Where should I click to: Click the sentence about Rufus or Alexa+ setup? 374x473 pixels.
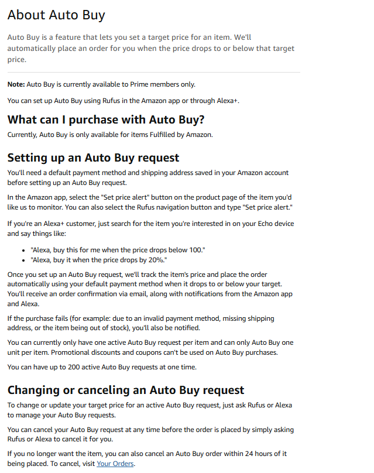click(123, 101)
